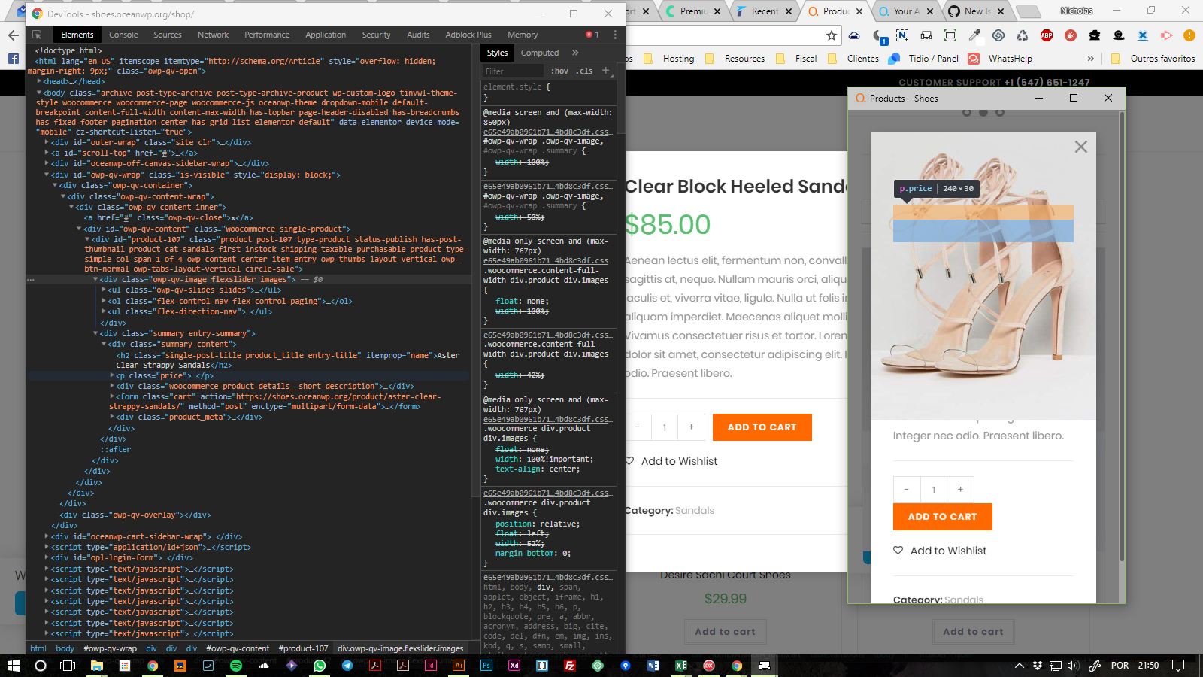Click the Adblock Plus extension icon
1203x677 pixels.
pos(1046,35)
